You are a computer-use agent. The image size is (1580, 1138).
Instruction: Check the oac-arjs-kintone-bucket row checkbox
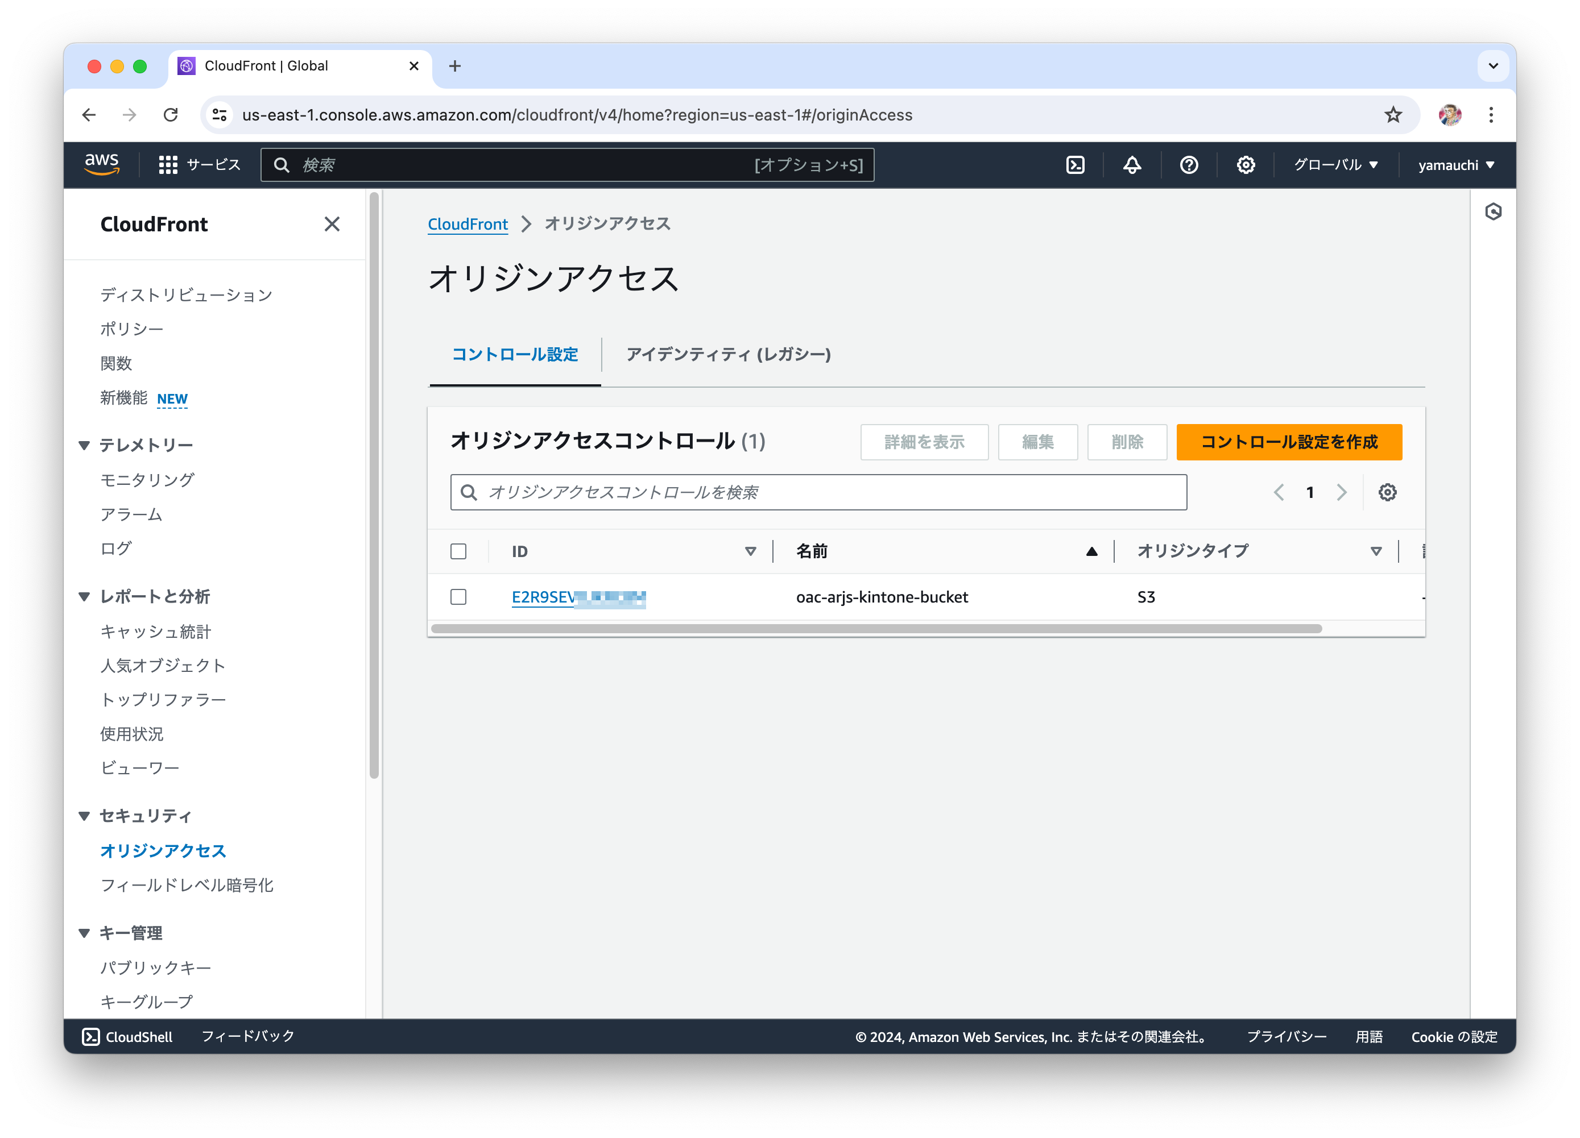pos(458,597)
